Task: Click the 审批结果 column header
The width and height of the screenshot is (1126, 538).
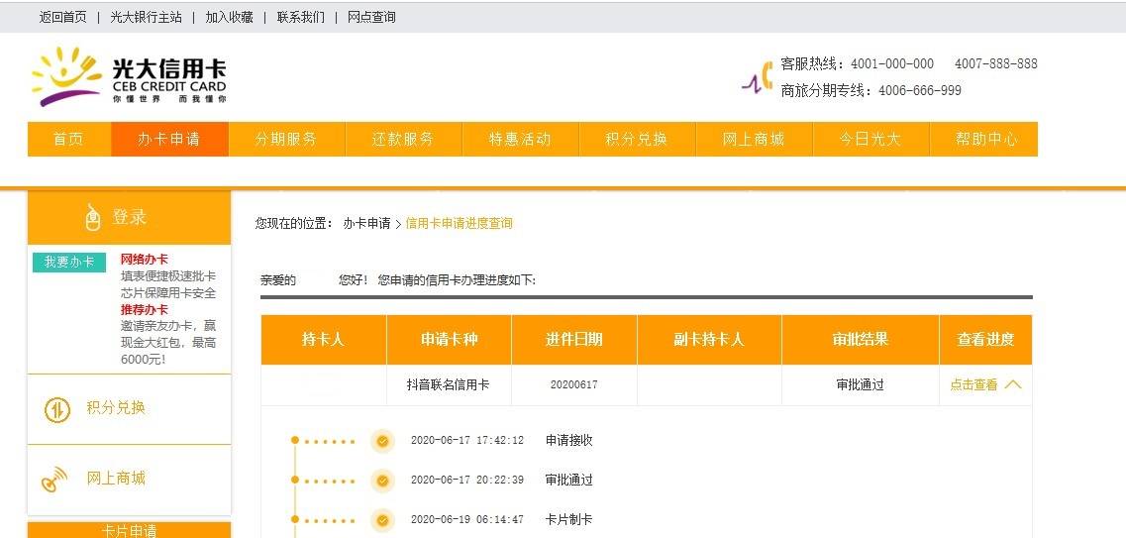Action: click(x=861, y=340)
